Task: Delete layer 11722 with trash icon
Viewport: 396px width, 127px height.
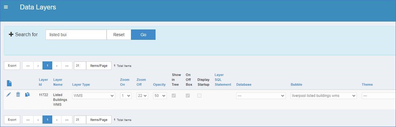Action: [x=18, y=95]
